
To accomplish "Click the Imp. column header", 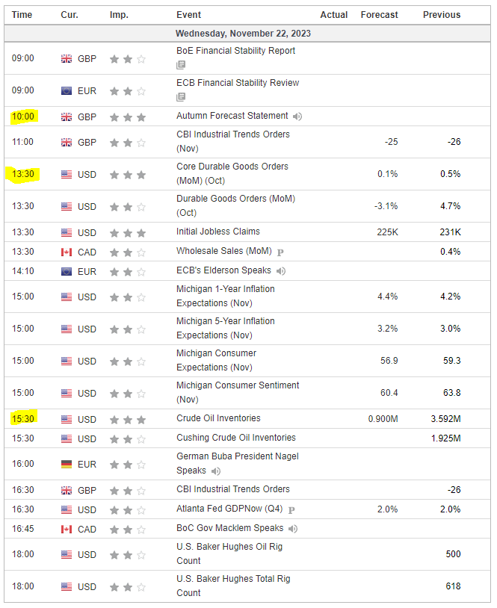I will 119,14.
